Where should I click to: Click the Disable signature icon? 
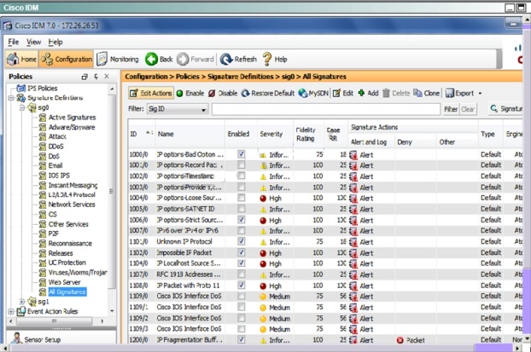point(212,93)
